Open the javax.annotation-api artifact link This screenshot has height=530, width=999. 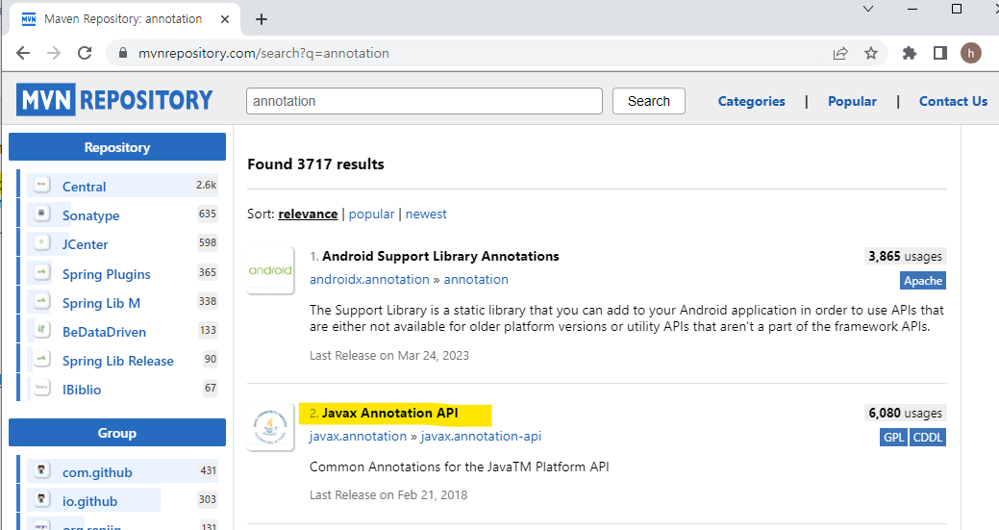481,437
